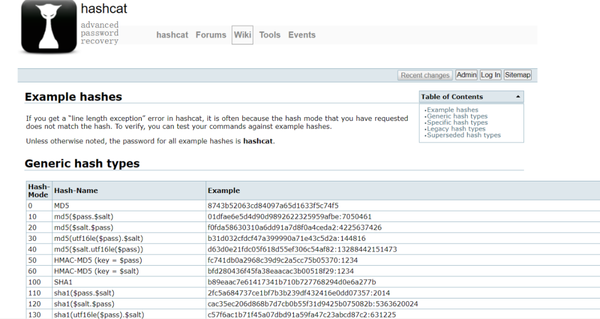Click the Generic hash types heading
600x319 pixels.
(x=82, y=164)
